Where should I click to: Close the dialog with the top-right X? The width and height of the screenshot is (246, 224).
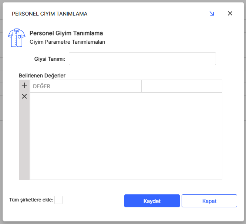(x=230, y=14)
